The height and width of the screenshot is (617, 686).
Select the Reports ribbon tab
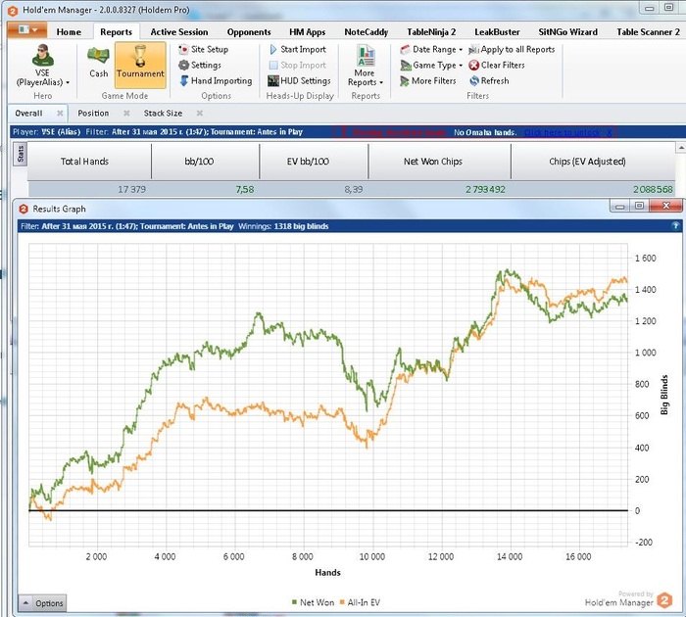tap(116, 32)
